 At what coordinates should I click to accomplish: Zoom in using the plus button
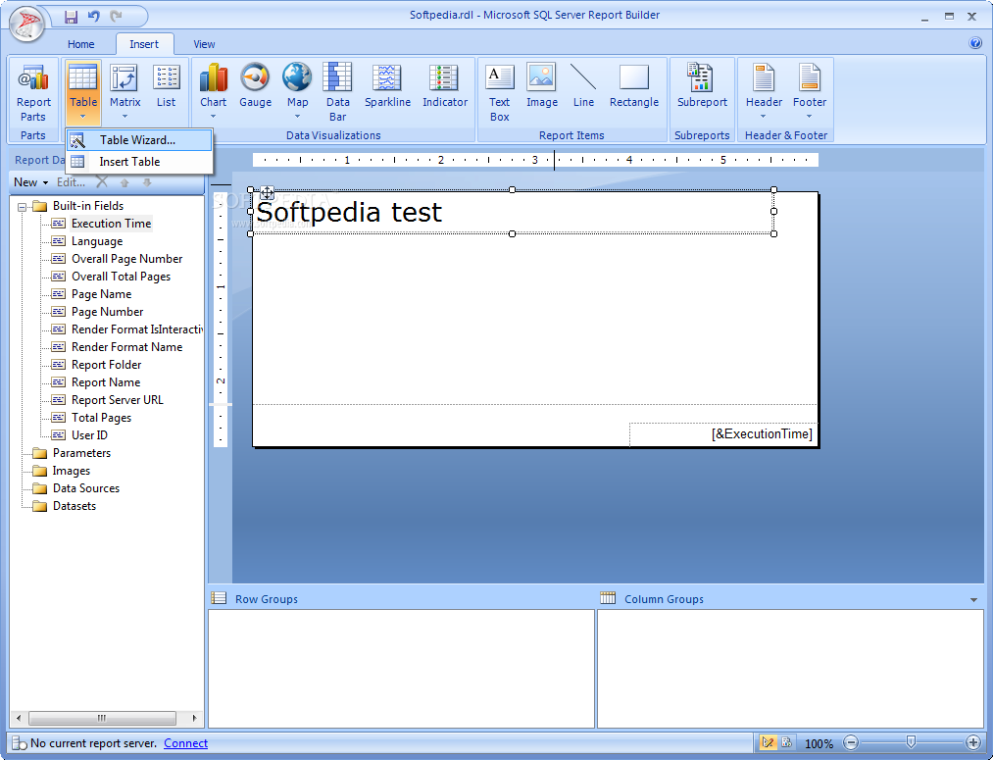973,743
